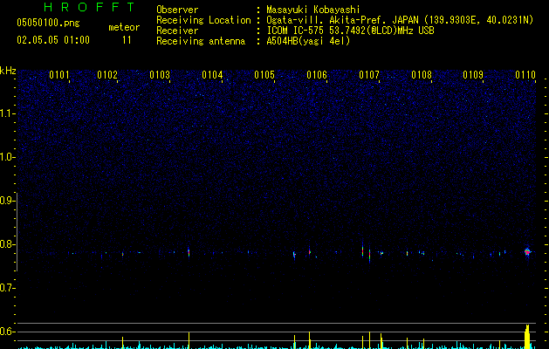The height and width of the screenshot is (349, 549).
Task: Click the Receiving antenna label
Action: pyautogui.click(x=201, y=41)
